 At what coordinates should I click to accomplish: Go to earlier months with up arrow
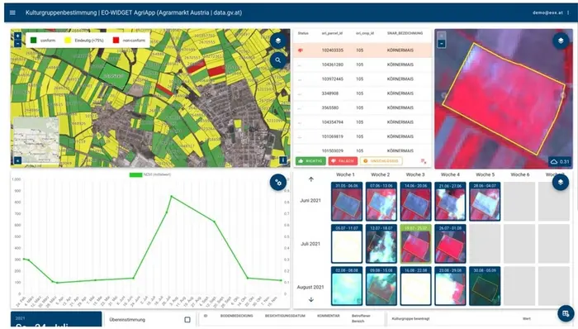pyautogui.click(x=310, y=179)
